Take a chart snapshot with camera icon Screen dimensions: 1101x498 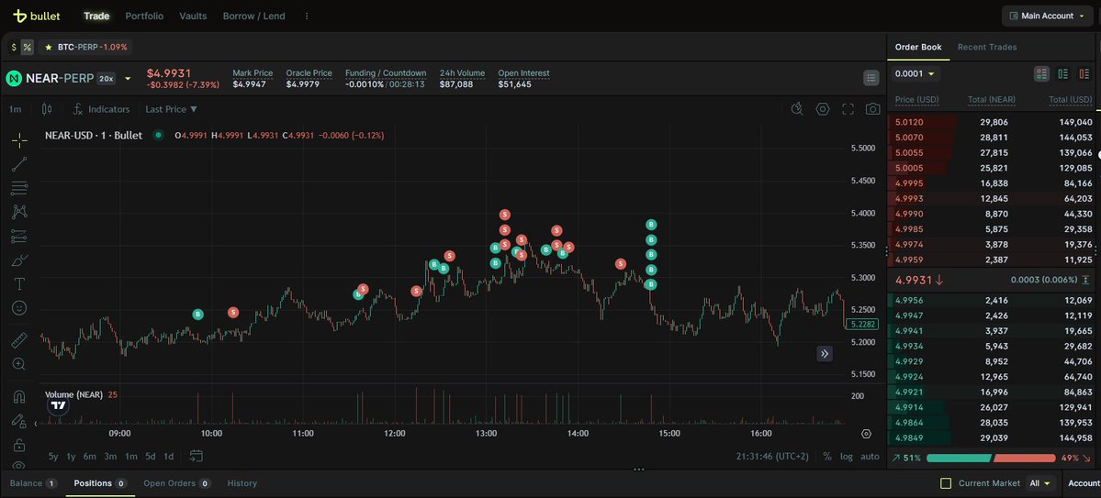(872, 109)
